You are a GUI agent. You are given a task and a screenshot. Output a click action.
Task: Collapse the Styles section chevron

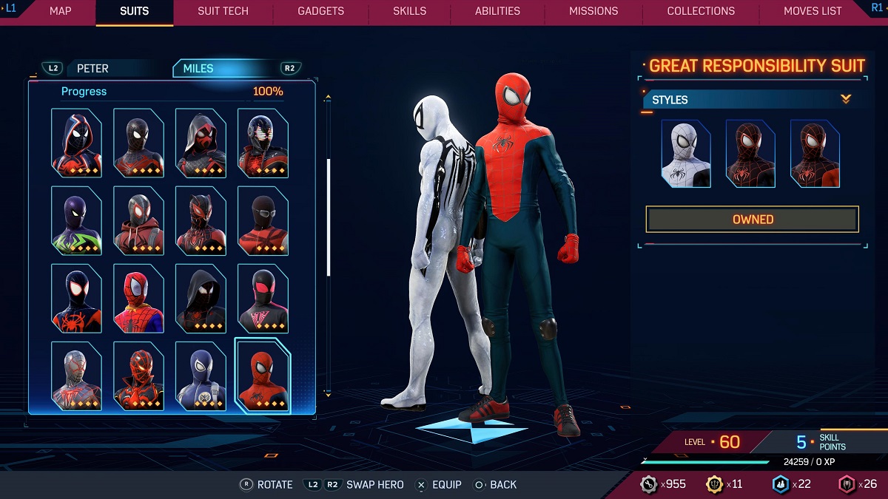tap(846, 99)
